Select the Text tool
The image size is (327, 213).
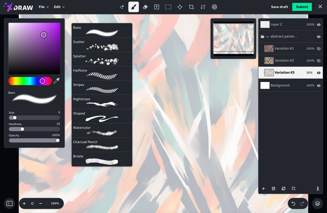(157, 7)
